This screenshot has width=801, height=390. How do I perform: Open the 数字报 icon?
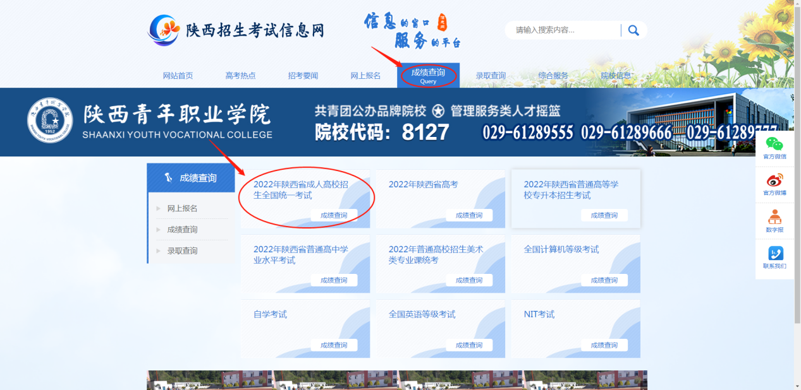774,221
